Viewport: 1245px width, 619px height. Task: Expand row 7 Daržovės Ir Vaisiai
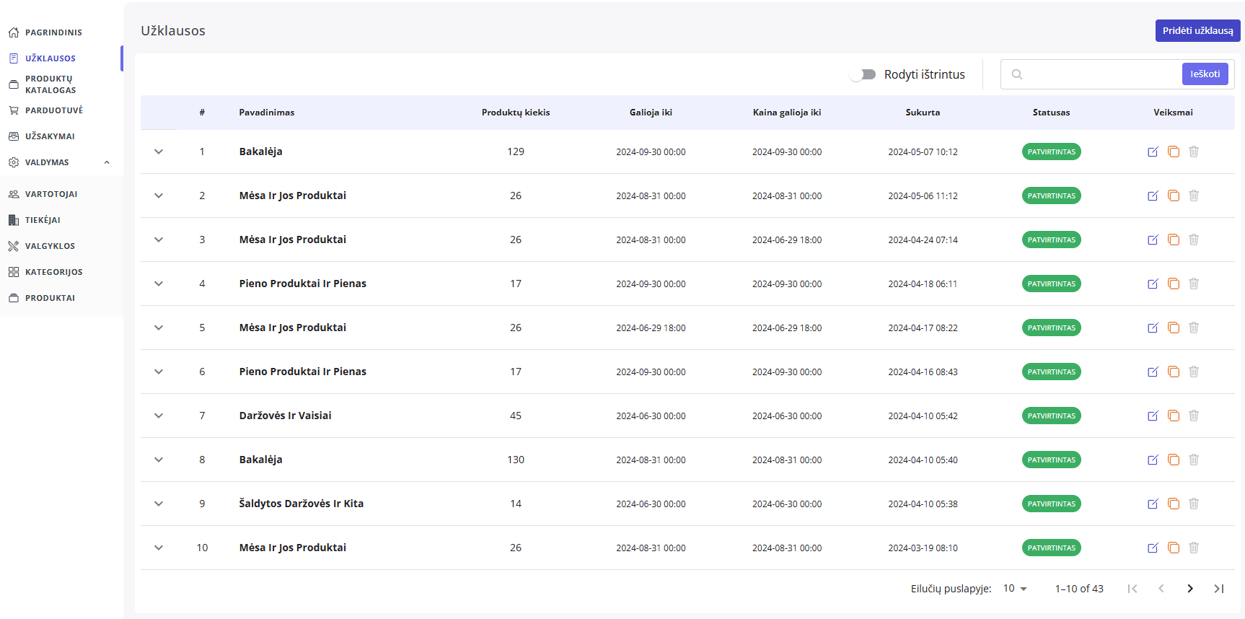pyautogui.click(x=159, y=416)
